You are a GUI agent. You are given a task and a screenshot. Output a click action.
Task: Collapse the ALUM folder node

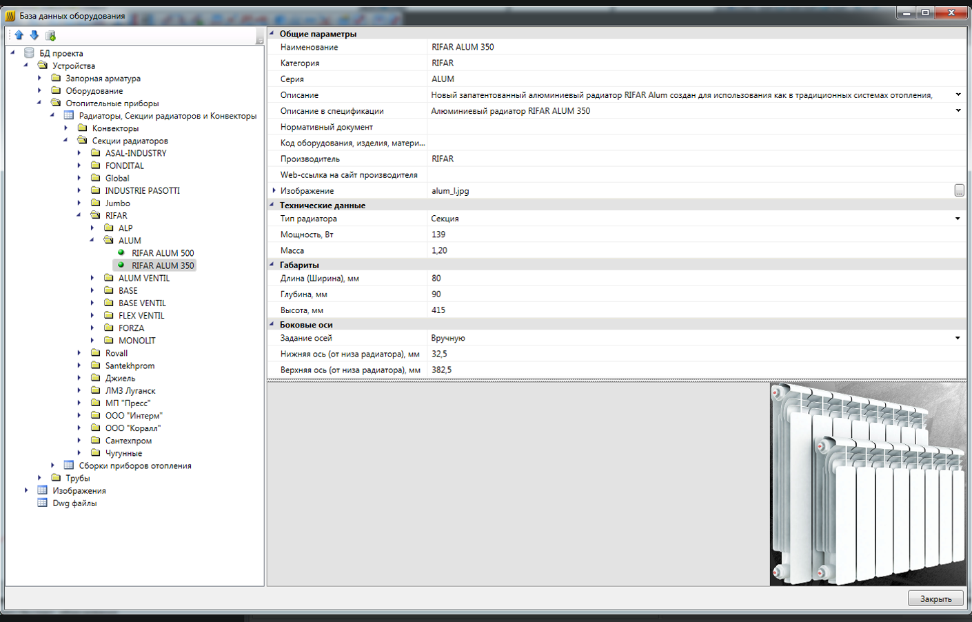92,240
